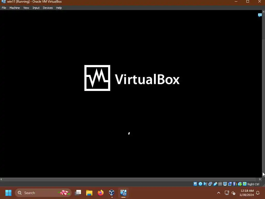265x199 pixels.
Task: Open the Devices menu
Action: (x=48, y=8)
